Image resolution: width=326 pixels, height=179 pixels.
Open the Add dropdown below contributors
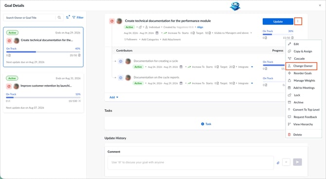pos(114,97)
